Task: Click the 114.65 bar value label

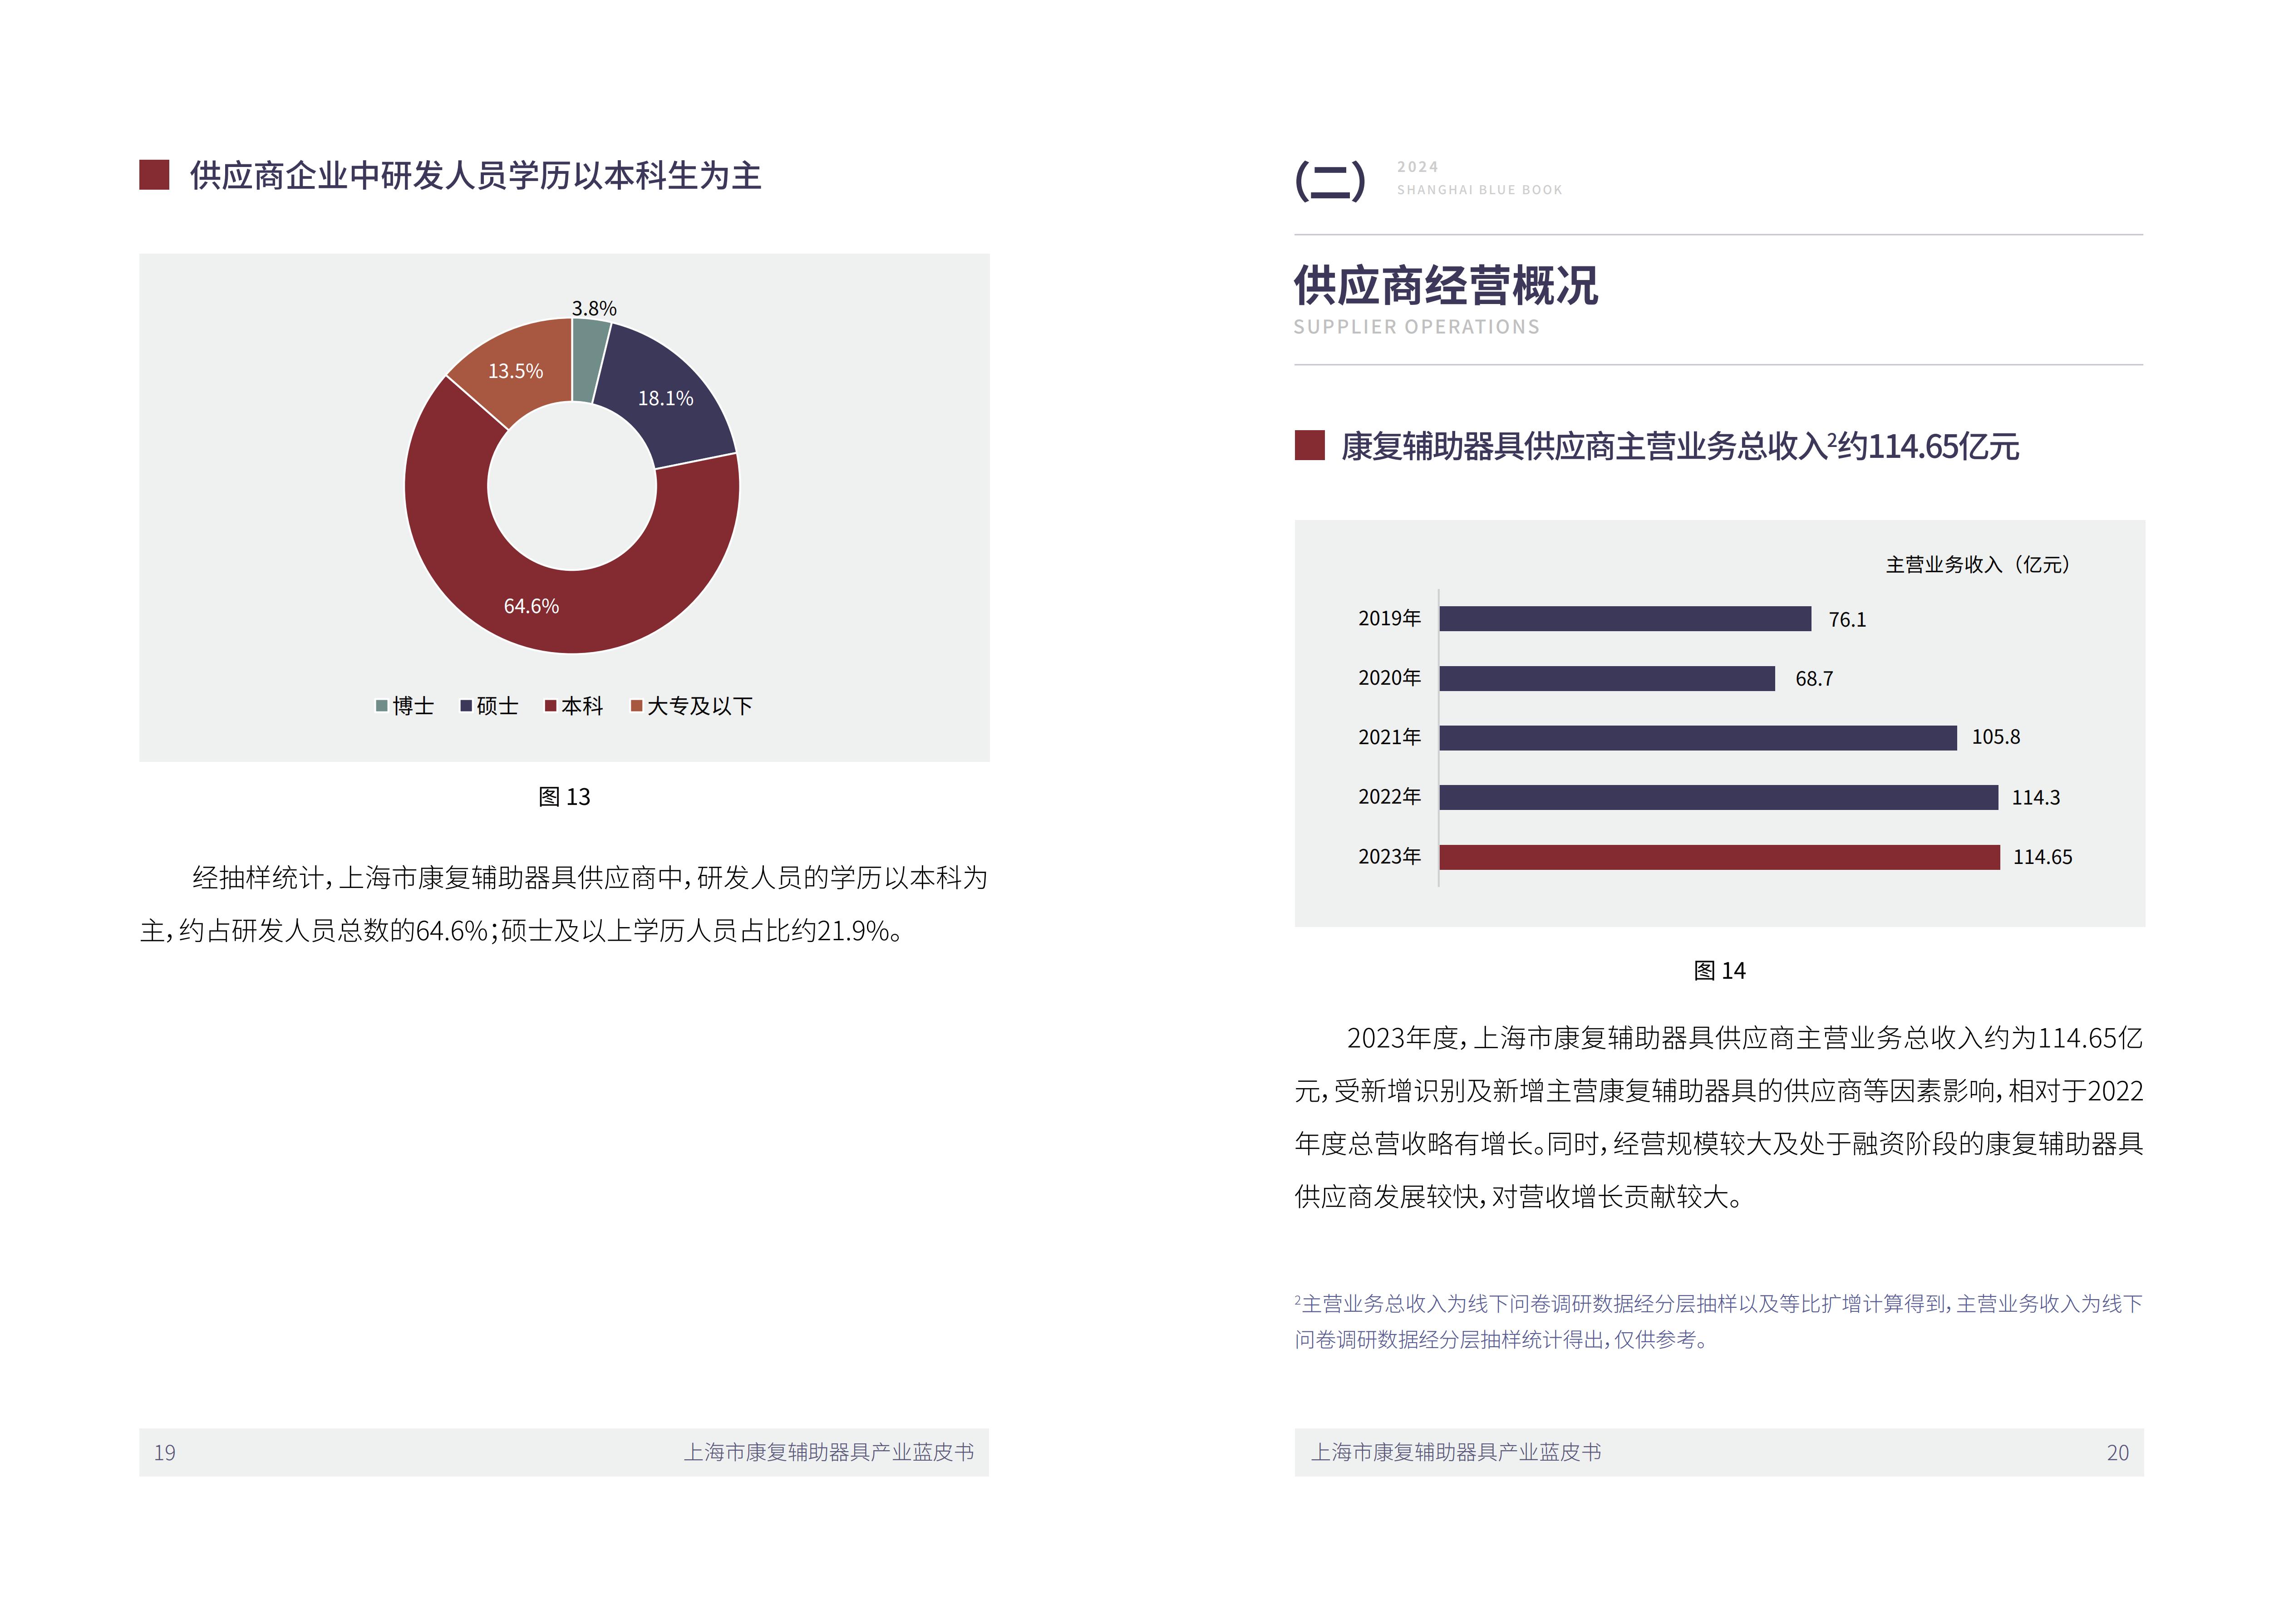Action: [2042, 857]
